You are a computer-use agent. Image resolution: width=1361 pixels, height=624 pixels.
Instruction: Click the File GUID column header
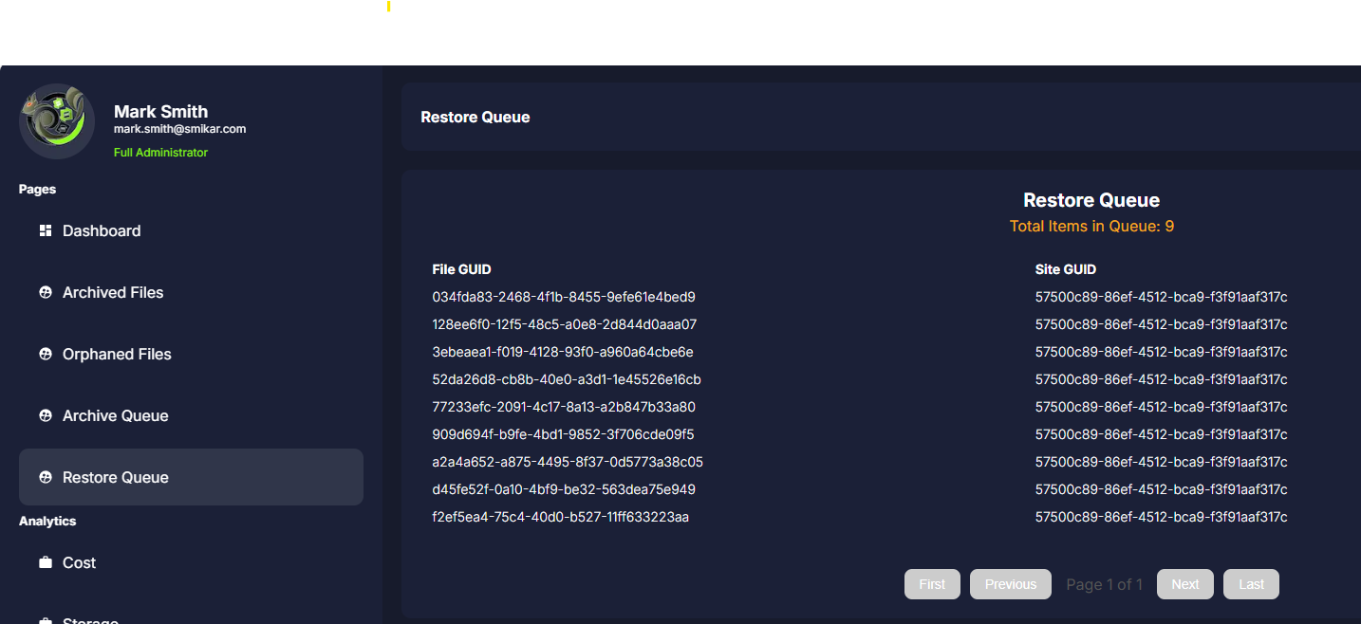(461, 269)
